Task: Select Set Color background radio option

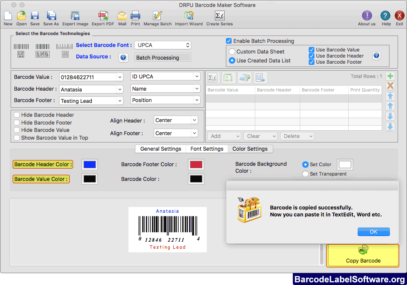Action: [x=305, y=165]
